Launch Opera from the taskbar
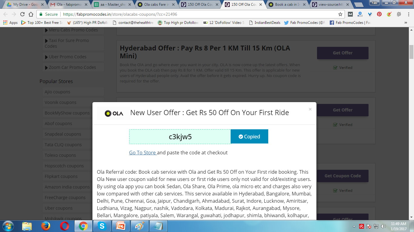 (64, 226)
